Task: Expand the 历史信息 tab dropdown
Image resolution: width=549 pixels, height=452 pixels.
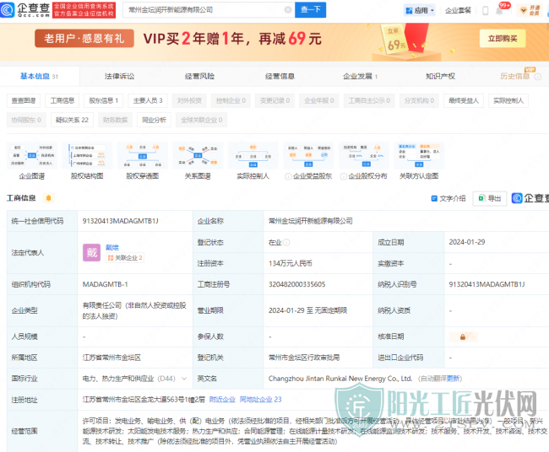Action: click(519, 76)
